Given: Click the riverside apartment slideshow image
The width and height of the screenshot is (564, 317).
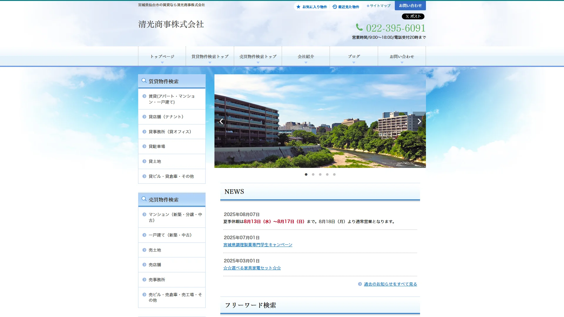Looking at the screenshot, I should click(x=320, y=121).
